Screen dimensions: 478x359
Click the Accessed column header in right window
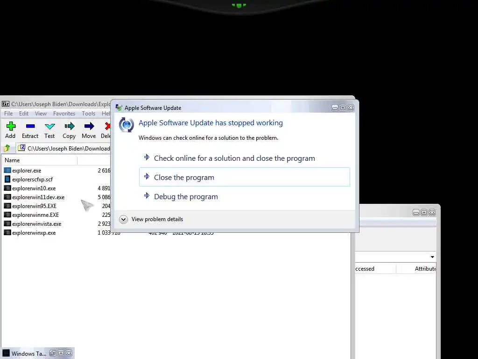point(375,269)
